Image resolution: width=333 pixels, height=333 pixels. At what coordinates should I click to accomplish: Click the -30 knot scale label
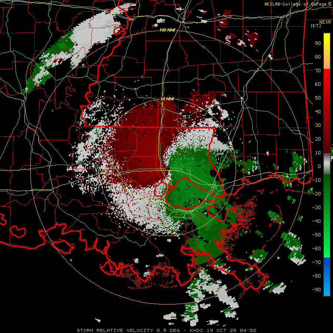coord(316,208)
